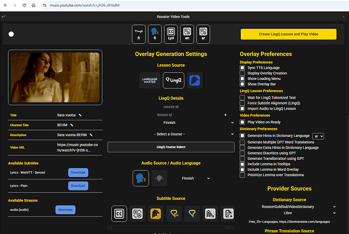Click the white circle indicator at top left
This screenshot has height=234, width=349.
11,34
